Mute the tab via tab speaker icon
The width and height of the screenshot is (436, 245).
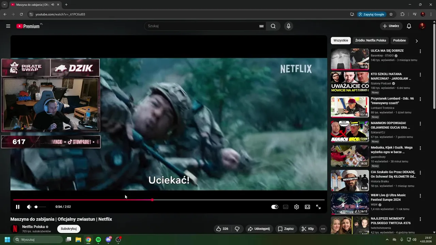tap(52, 5)
